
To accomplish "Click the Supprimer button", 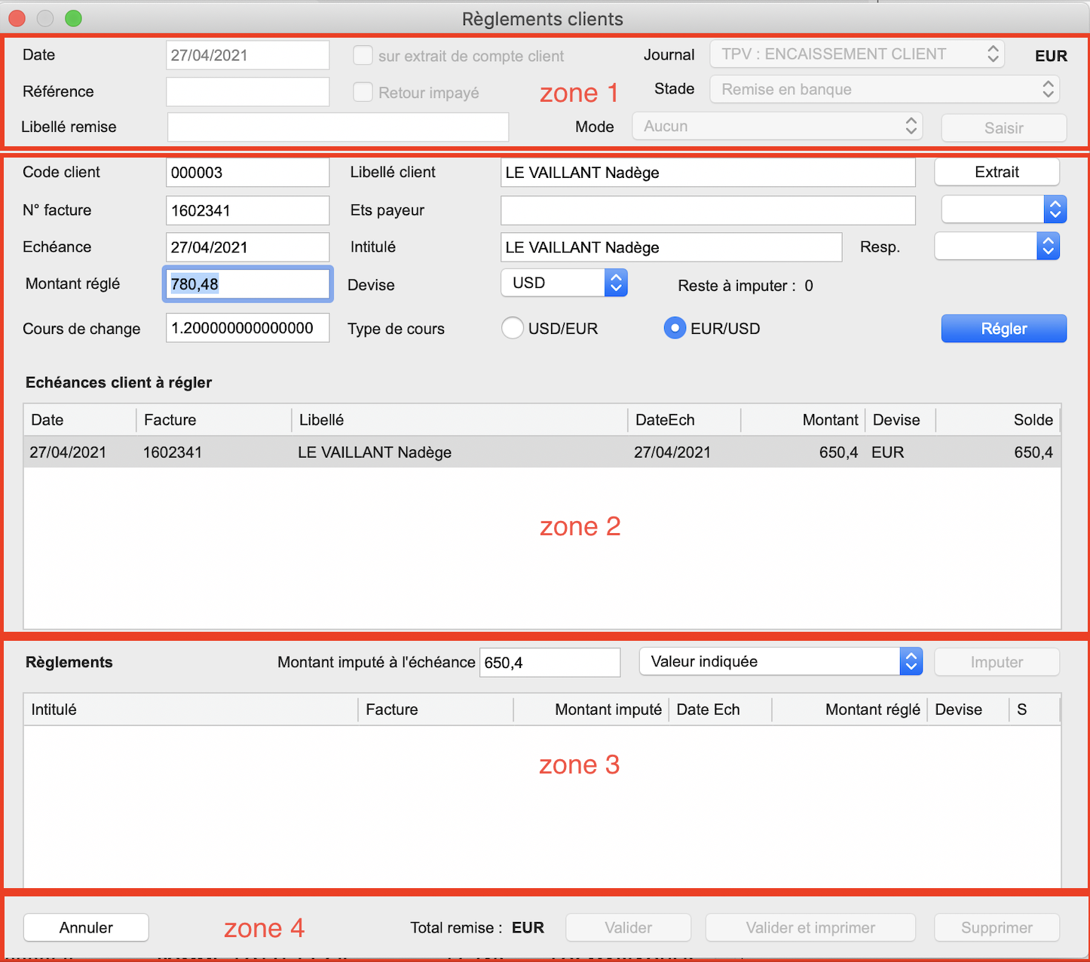I will [x=997, y=927].
